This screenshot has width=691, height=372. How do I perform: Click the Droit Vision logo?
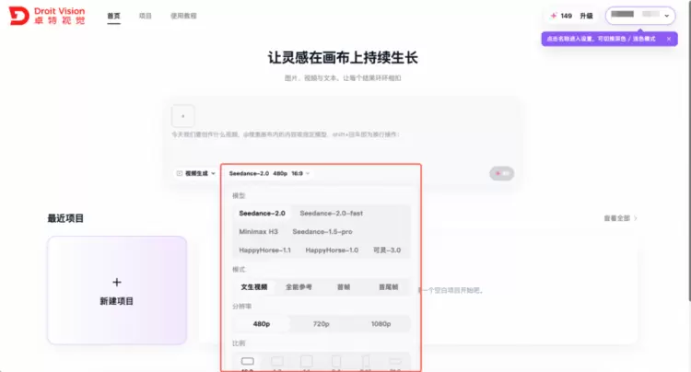pos(47,16)
